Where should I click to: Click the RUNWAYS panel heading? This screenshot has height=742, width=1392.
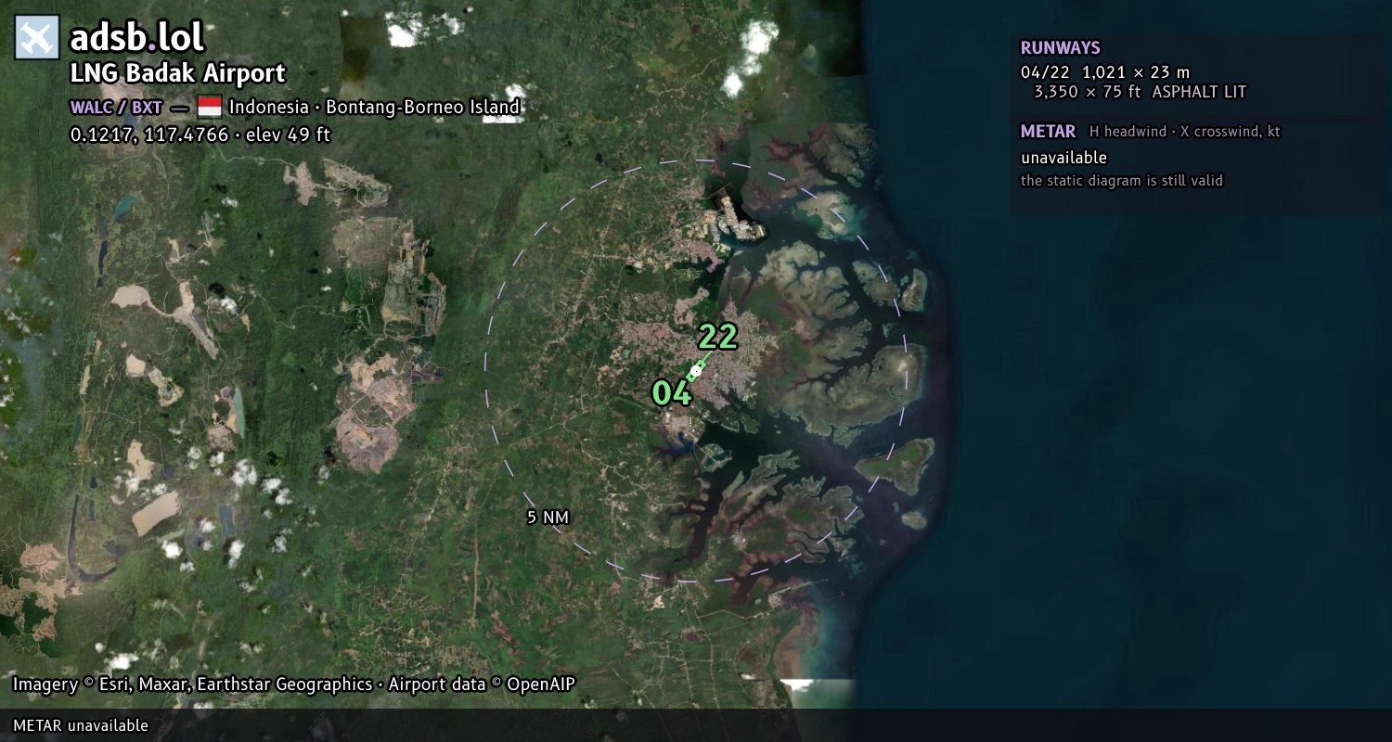click(1061, 48)
